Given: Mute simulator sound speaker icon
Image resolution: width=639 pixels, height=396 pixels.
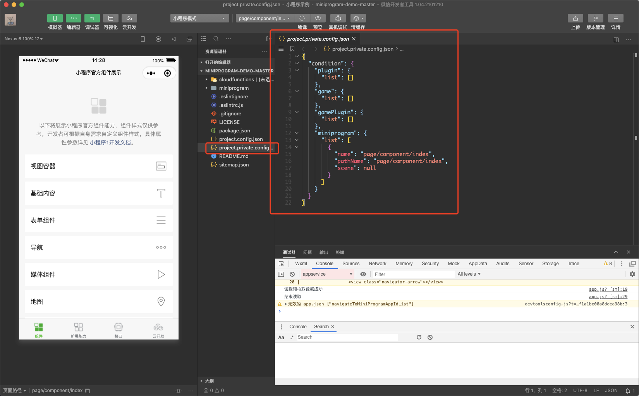Looking at the screenshot, I should [x=174, y=39].
